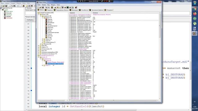Click Undo arrow in Trigger Editor toolbar

(18, 6)
